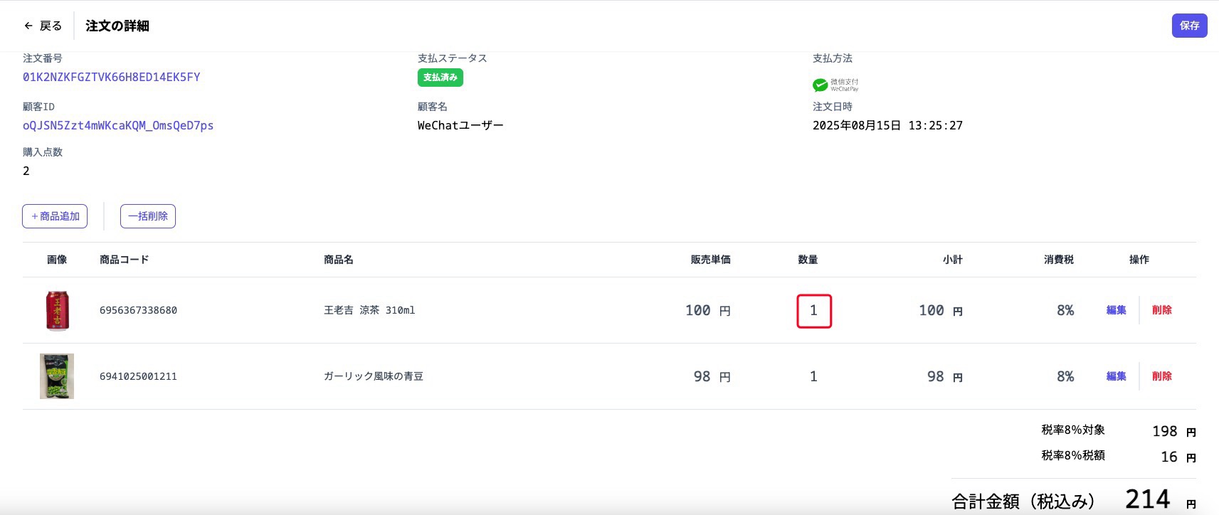The image size is (1219, 515).
Task: Click the 支払済み status badge
Action: [x=440, y=78]
